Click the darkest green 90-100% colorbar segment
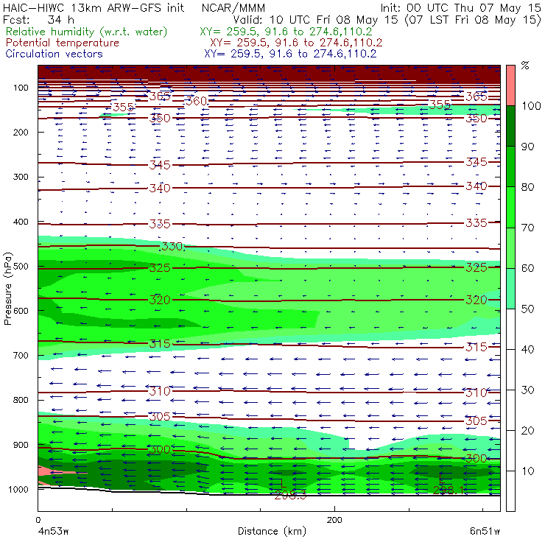 coord(510,126)
